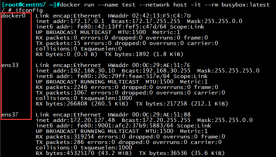This screenshot has height=157, width=276.
Task: Click the Bcast:172.17.255.255 value
Action: click(146, 21)
